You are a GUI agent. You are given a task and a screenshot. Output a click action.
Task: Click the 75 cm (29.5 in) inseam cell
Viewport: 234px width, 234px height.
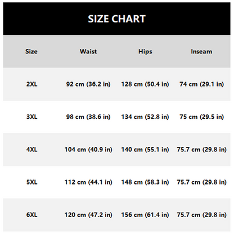[201, 117]
